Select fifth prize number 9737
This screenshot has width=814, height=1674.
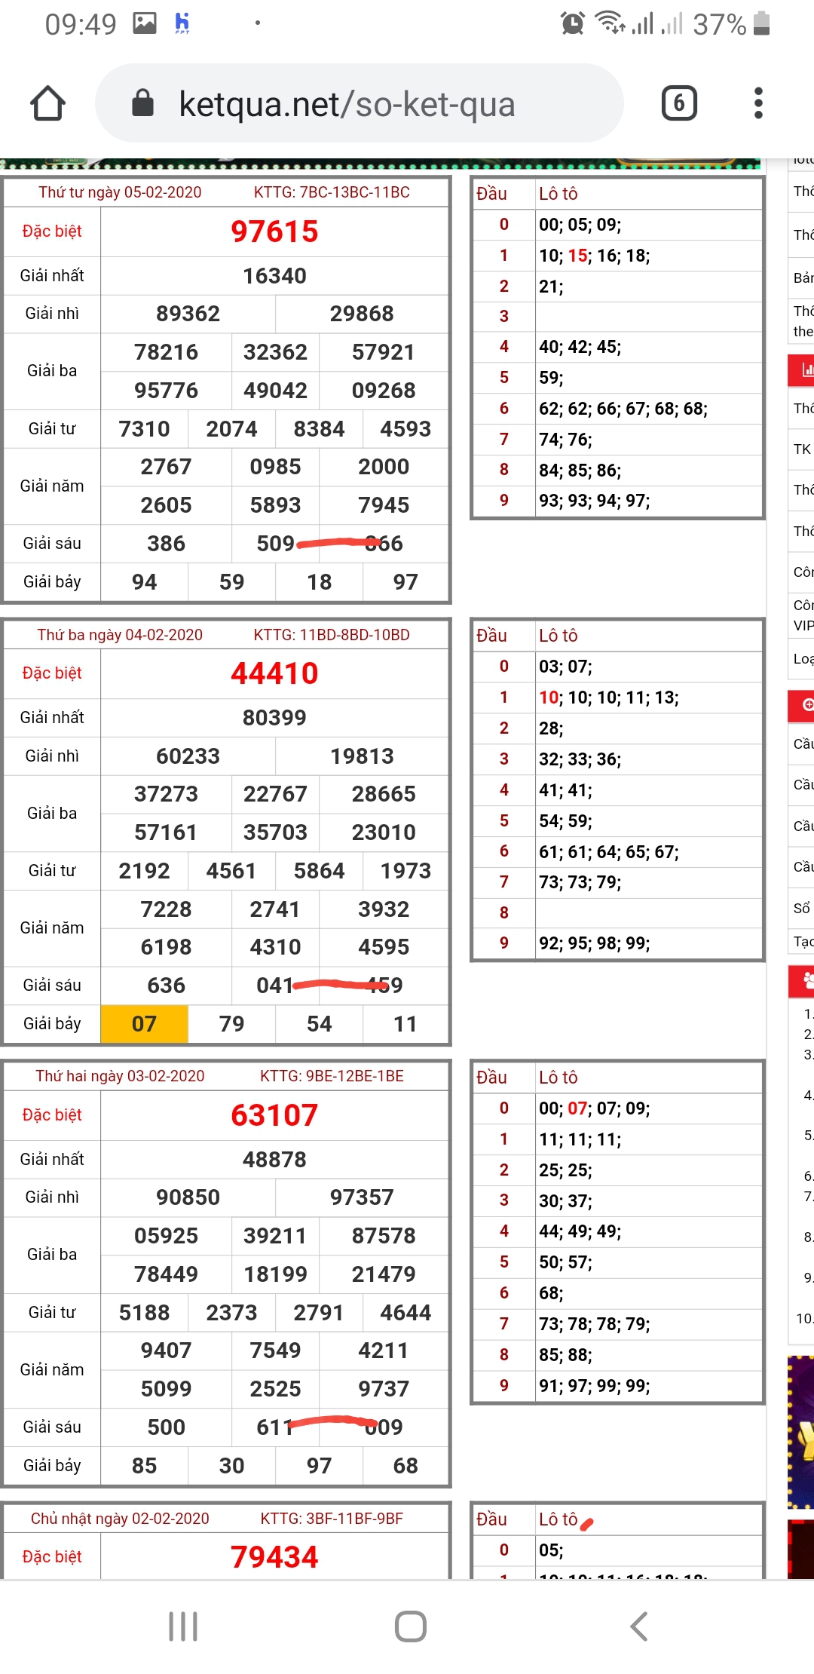(384, 1389)
